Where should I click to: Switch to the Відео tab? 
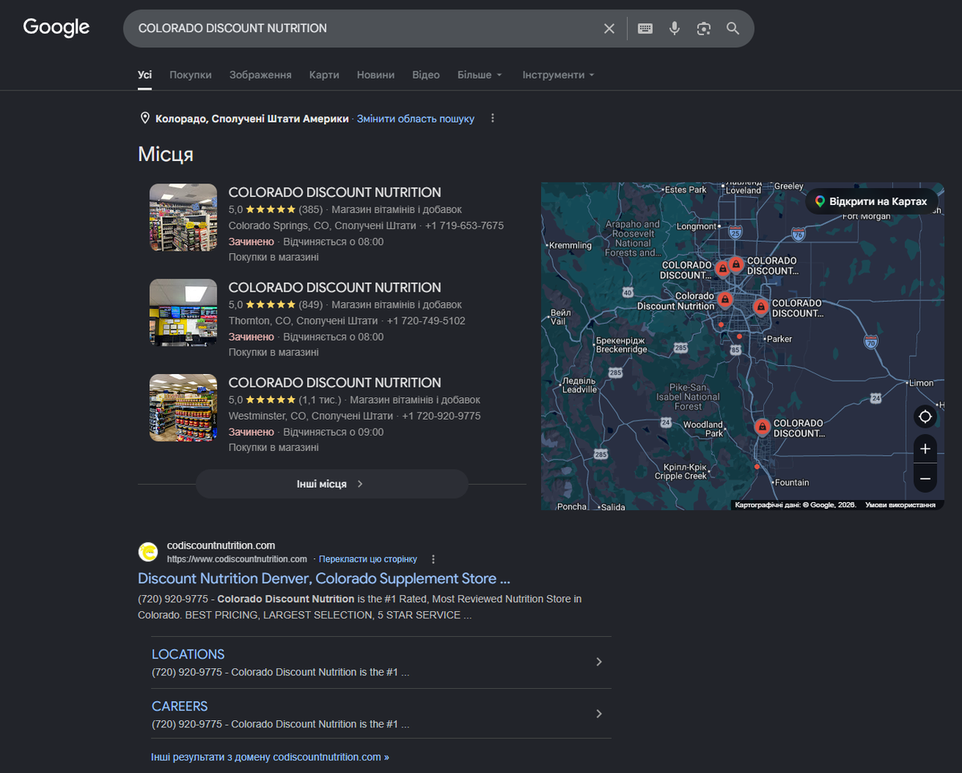pyautogui.click(x=426, y=74)
